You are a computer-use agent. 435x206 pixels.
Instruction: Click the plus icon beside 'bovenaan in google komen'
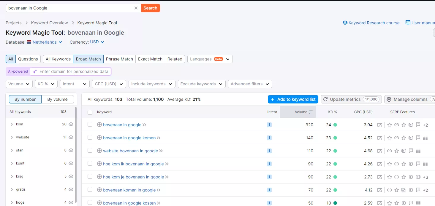pos(99,138)
